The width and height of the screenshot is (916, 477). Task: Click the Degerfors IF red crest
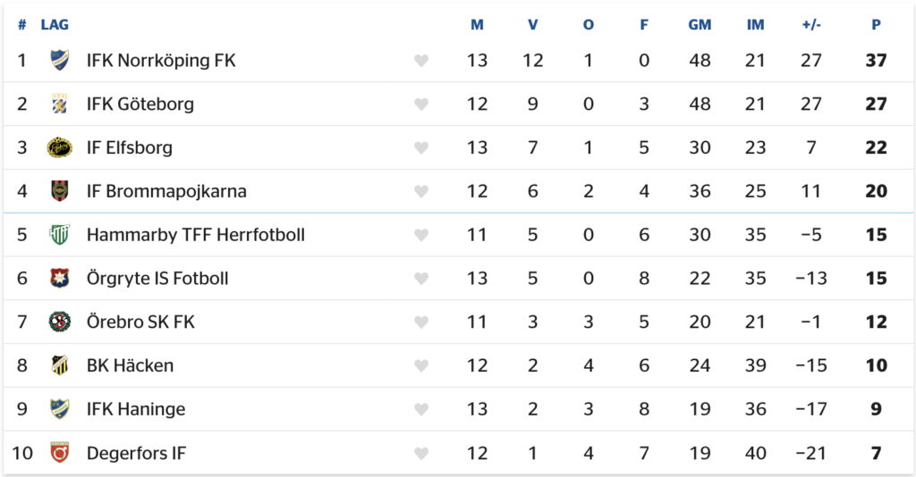coord(59,453)
